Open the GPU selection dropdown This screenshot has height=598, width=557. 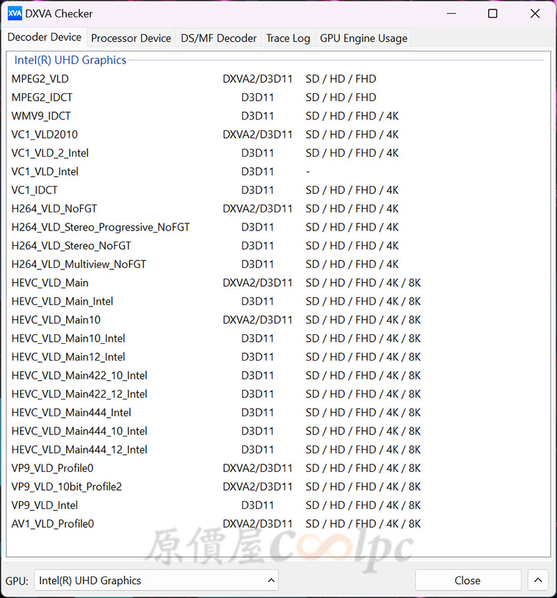[x=157, y=580]
